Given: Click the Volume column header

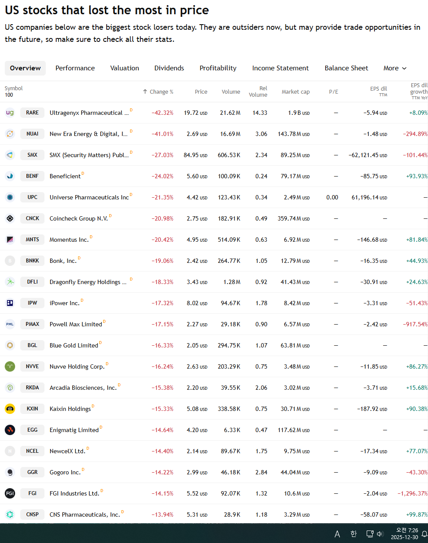Looking at the screenshot, I should click(231, 92).
